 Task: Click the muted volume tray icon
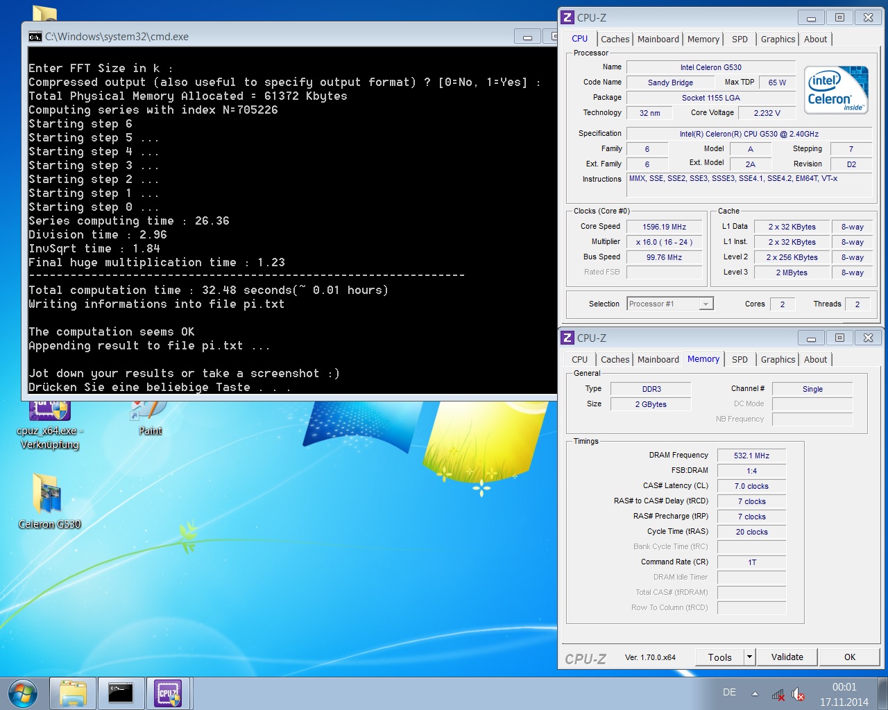point(799,694)
